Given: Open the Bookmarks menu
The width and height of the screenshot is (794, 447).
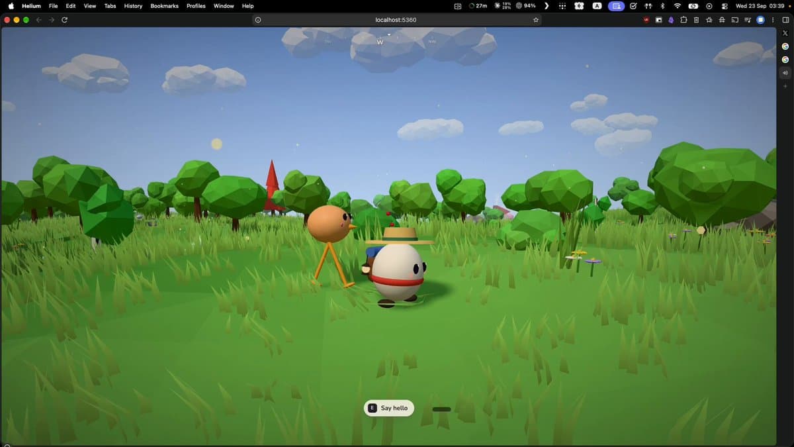Looking at the screenshot, I should 164,6.
